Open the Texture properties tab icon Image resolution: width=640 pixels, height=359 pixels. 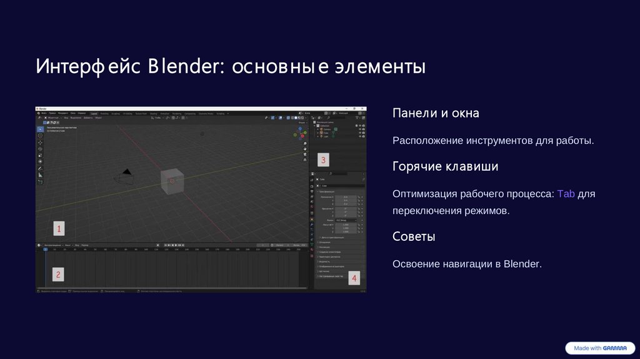pos(312,256)
